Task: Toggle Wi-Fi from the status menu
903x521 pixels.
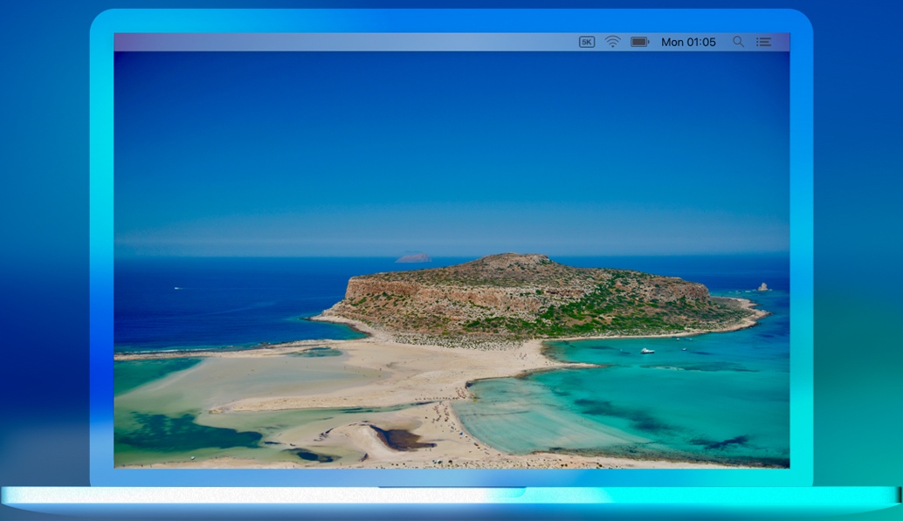Action: click(611, 41)
